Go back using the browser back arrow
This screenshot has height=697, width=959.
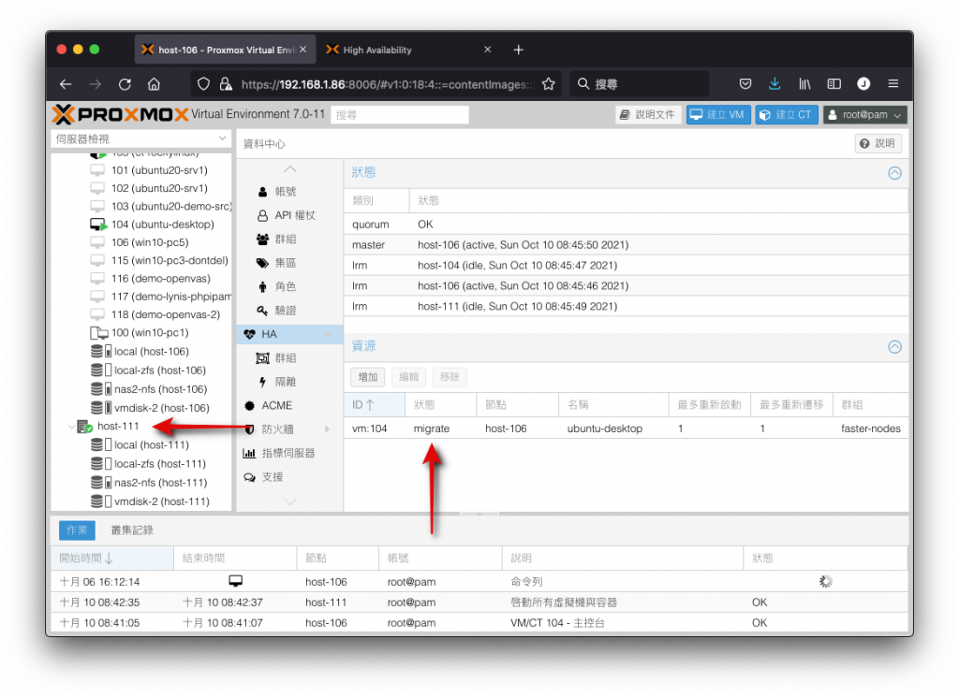[66, 83]
